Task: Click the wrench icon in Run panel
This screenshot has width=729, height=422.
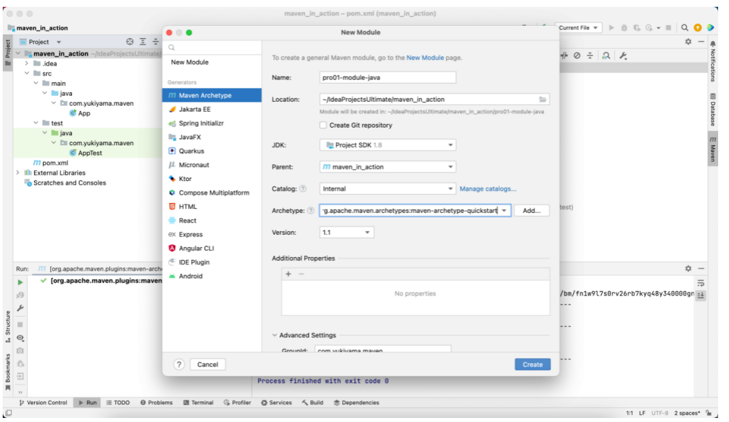Action: 20,308
